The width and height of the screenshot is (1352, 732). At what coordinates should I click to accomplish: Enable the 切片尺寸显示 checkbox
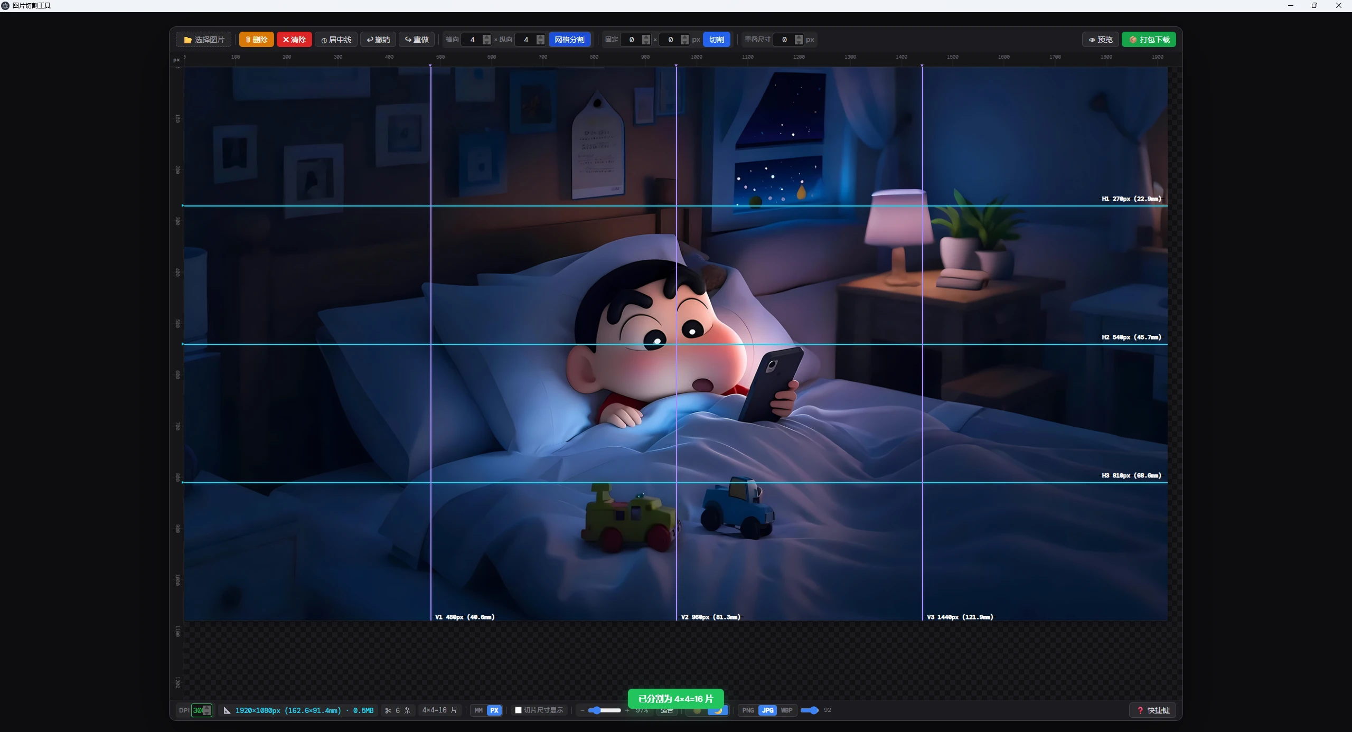click(518, 710)
